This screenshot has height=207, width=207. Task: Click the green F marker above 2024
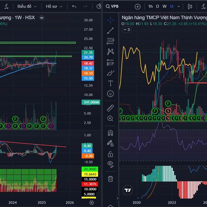pyautogui.click(x=15, y=119)
